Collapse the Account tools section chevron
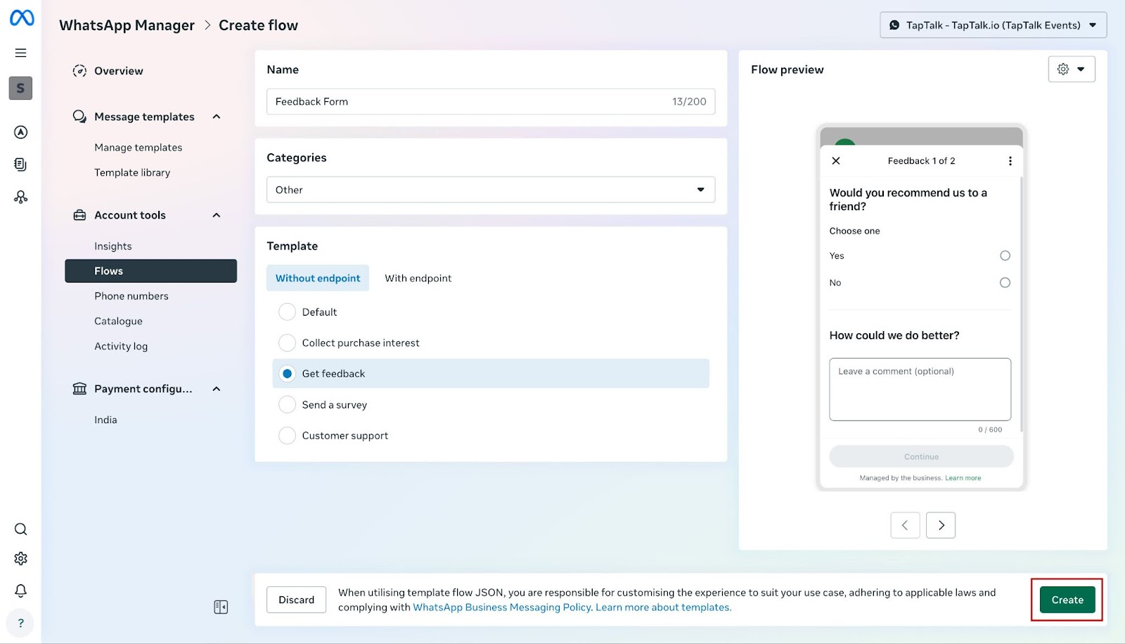 click(x=217, y=215)
